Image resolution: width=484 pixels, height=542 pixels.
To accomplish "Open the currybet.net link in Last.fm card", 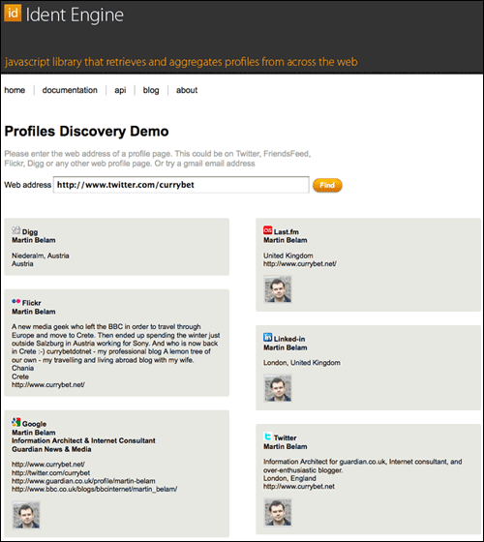I will 300,263.
